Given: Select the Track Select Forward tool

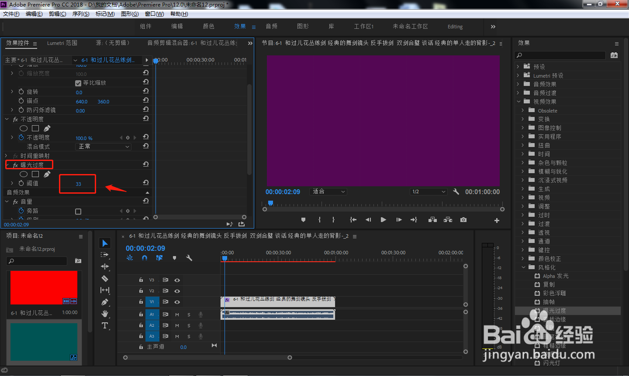Looking at the screenshot, I should (105, 255).
